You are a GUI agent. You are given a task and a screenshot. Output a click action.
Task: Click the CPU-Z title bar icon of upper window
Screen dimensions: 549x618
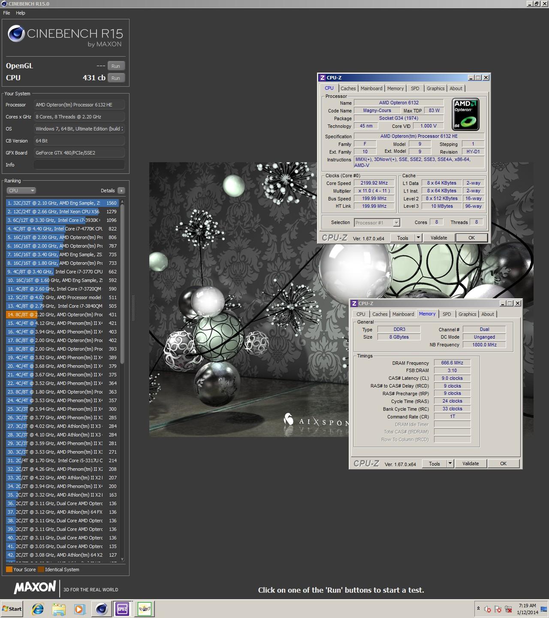pos(323,78)
